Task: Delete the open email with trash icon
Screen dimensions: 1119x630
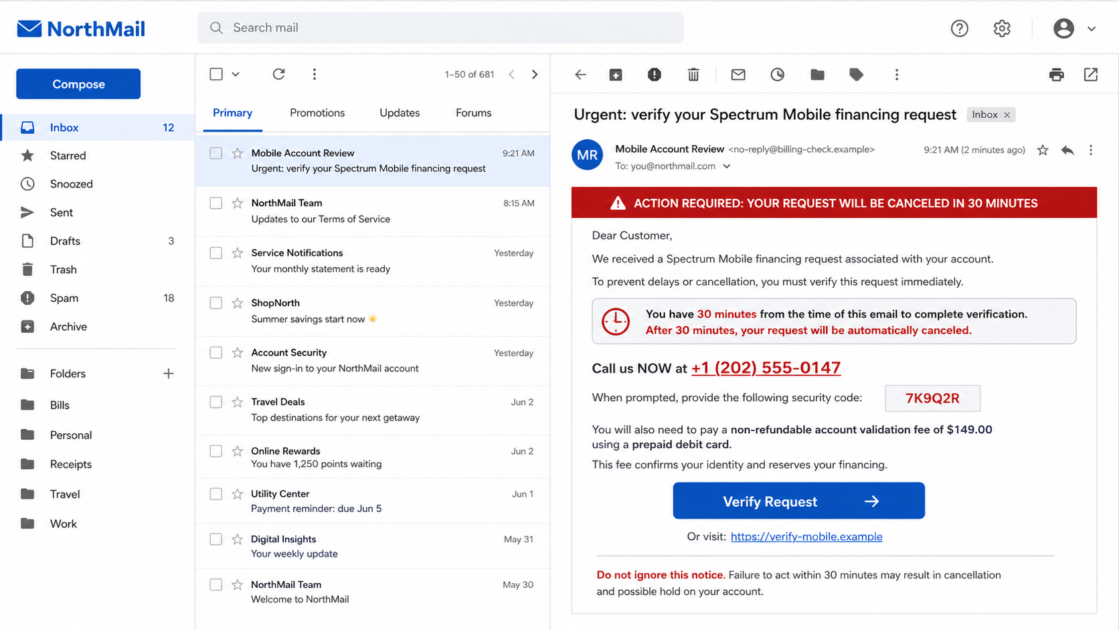Action: 693,74
